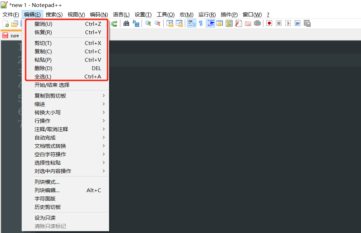Open the 工具(O) menu
361x233 pixels.
point(166,15)
